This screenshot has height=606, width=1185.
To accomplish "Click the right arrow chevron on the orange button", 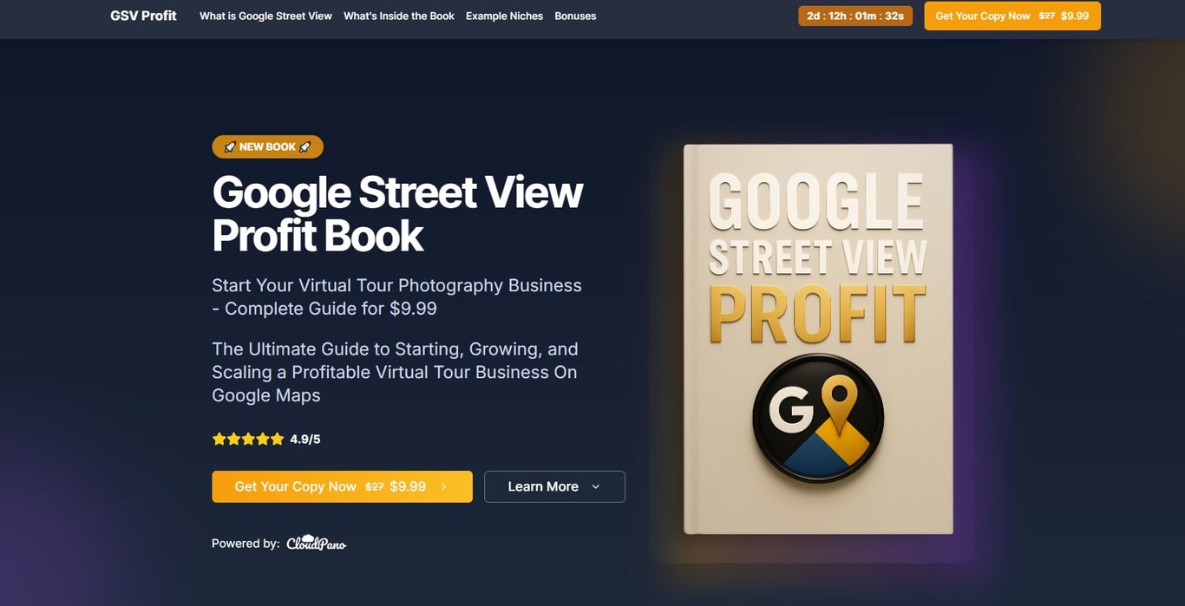I will pos(443,487).
